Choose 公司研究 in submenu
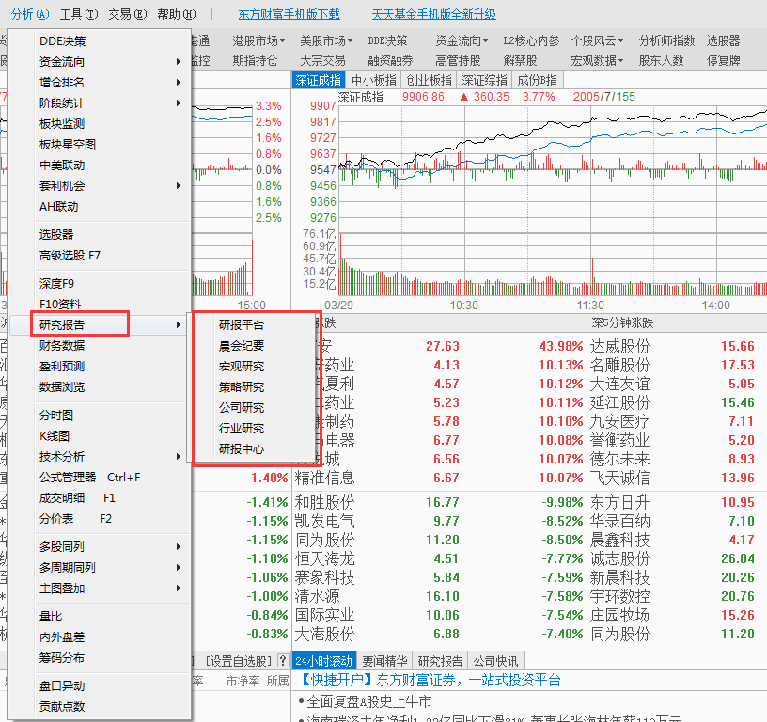The width and height of the screenshot is (767, 722). click(242, 407)
